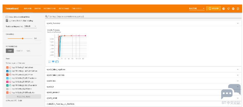Viewport: 243px width, 107px height.
Task: Uncheck the light blue Setting_02 validation checkbox
Action: (7, 78)
